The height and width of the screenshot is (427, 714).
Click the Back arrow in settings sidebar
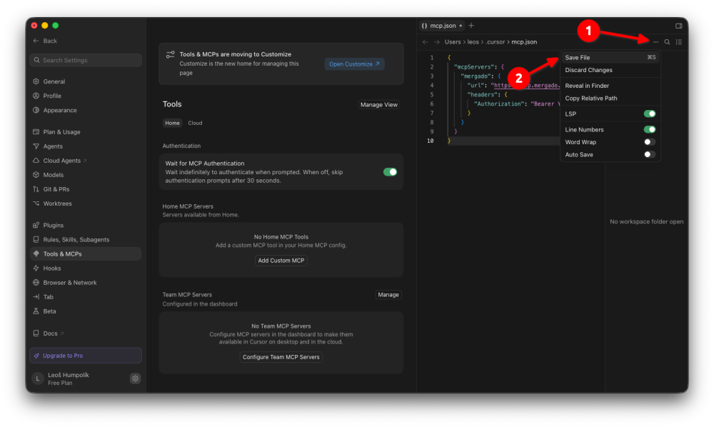36,41
